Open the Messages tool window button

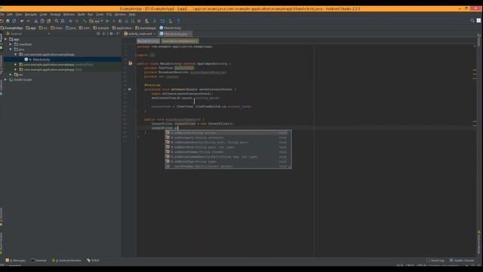click(x=16, y=260)
